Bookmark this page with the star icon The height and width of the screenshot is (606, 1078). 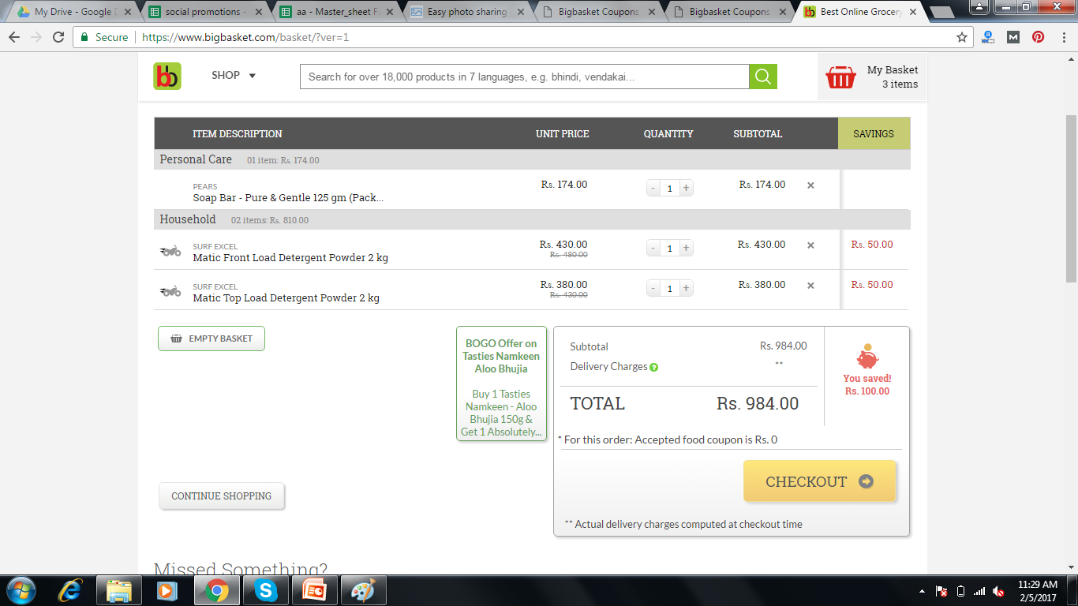(x=962, y=37)
